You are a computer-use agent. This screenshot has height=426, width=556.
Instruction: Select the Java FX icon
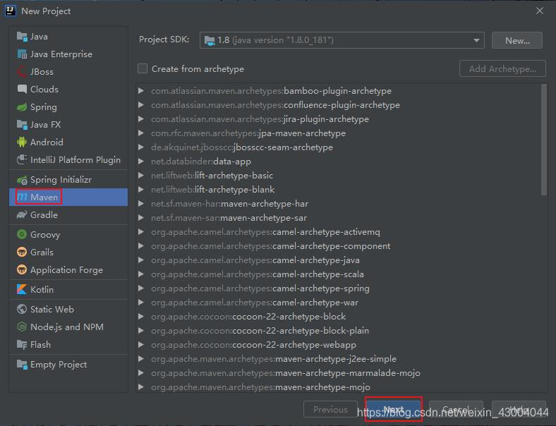pyautogui.click(x=22, y=125)
